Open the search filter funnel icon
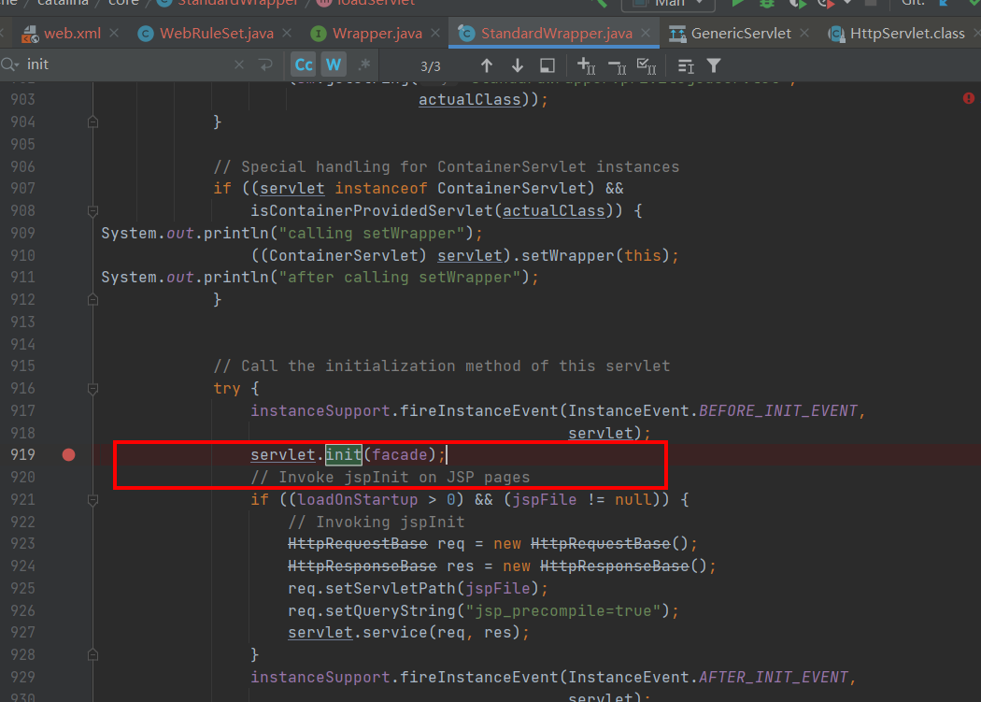Screen dimensions: 981x702 click(714, 65)
